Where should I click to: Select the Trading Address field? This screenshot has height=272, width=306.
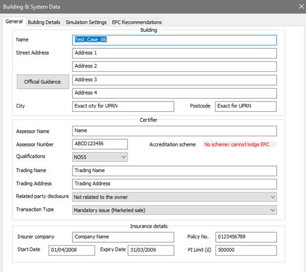click(175, 184)
